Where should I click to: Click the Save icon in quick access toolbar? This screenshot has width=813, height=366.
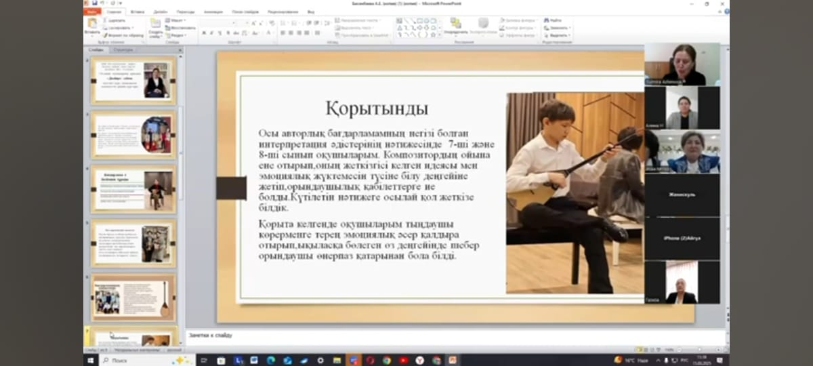[x=94, y=3]
